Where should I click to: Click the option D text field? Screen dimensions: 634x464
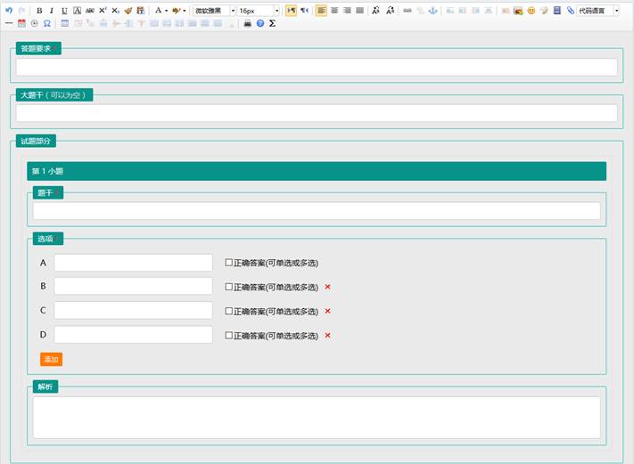(133, 335)
